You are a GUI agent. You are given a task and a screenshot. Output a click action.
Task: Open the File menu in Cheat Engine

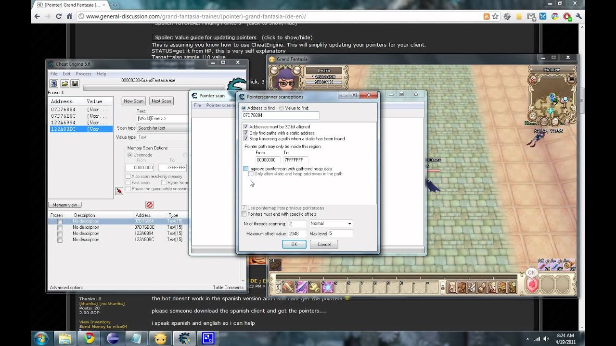54,74
